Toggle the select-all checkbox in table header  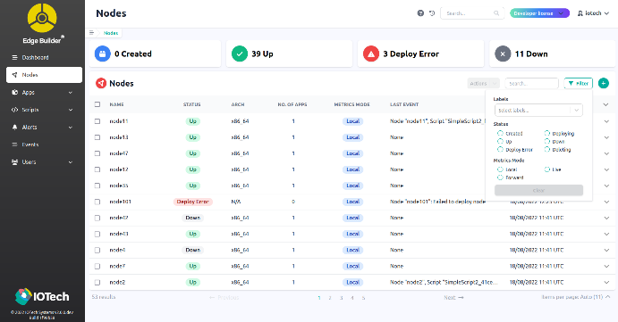click(x=97, y=104)
